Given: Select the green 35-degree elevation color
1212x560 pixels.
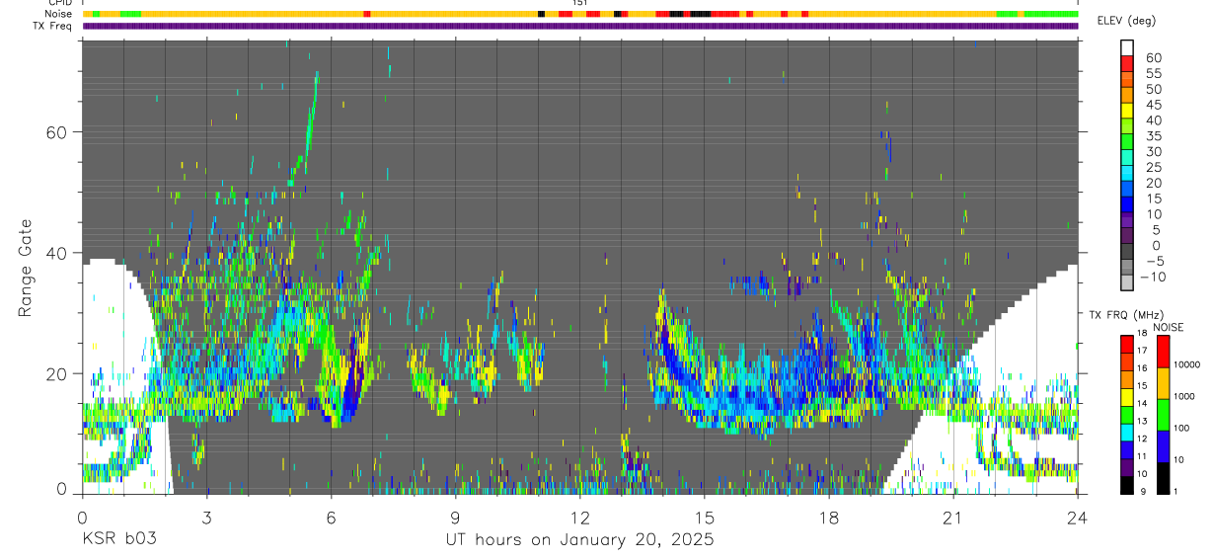Looking at the screenshot, I should pos(1127,143).
